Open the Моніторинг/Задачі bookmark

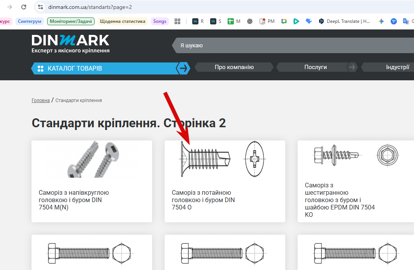point(71,21)
